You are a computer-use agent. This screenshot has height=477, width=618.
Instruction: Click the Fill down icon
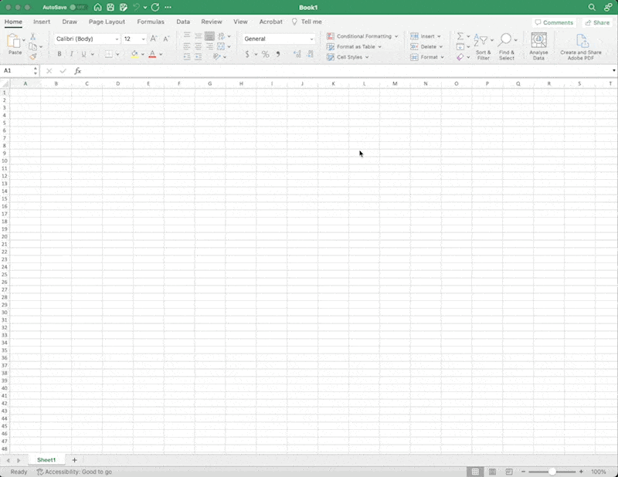pyautogui.click(x=460, y=46)
